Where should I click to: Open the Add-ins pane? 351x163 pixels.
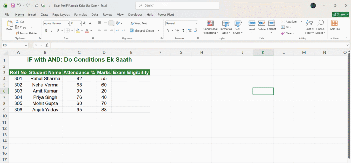[x=335, y=25]
